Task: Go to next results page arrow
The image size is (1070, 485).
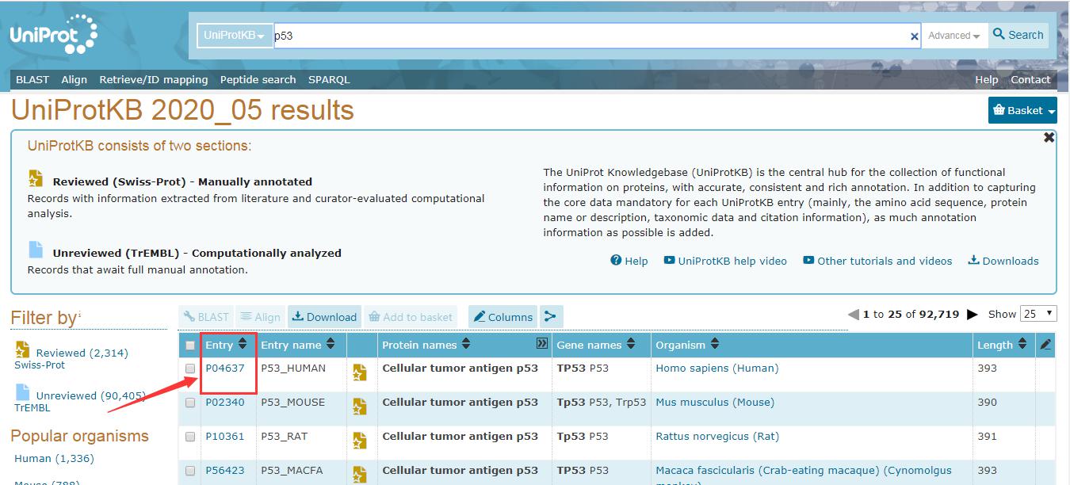Action: 972,315
